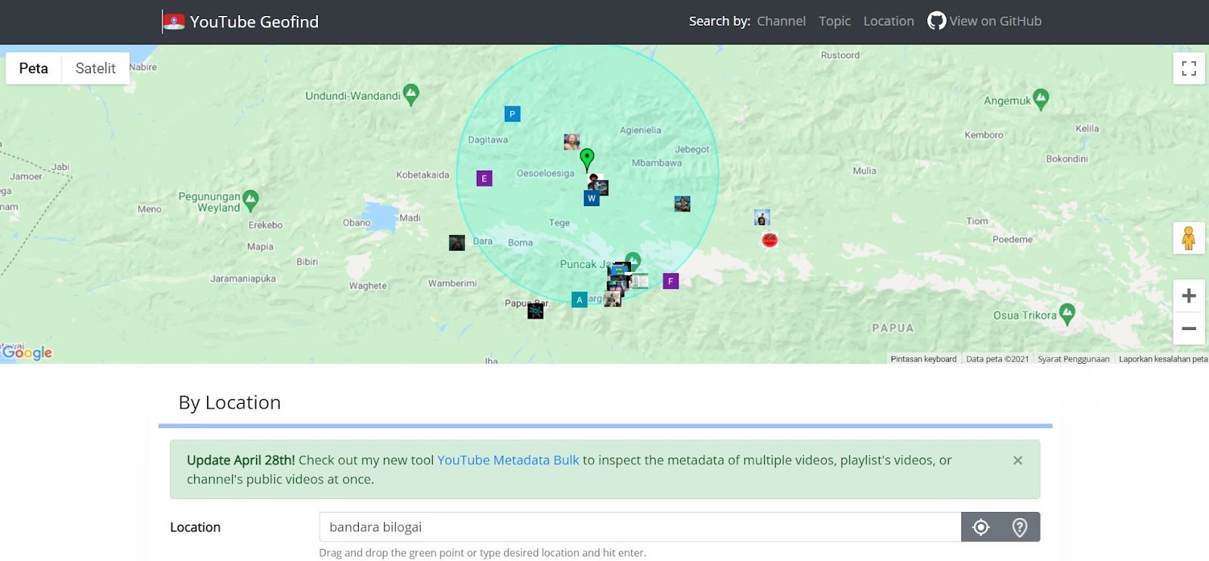1209x561 pixels.
Task: Zoom out the map with minus button
Action: tap(1189, 328)
